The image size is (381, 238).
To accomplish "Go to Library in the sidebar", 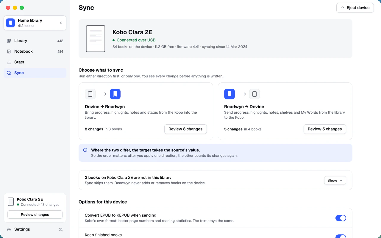I will [x=35, y=41].
